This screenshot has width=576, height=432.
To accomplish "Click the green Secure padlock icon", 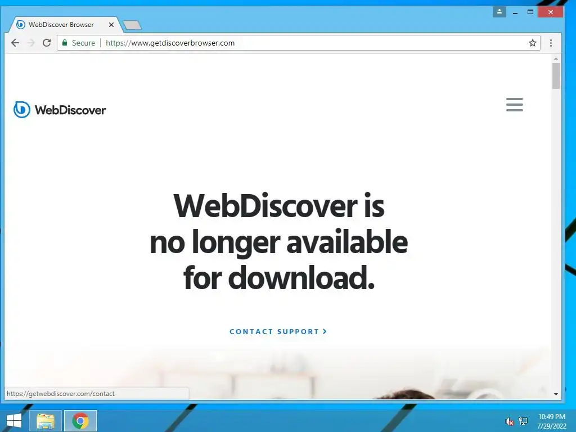I will click(65, 43).
